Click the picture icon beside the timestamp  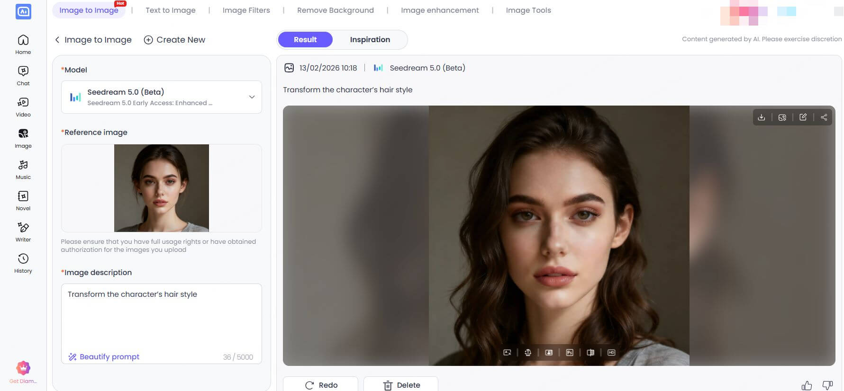point(289,68)
